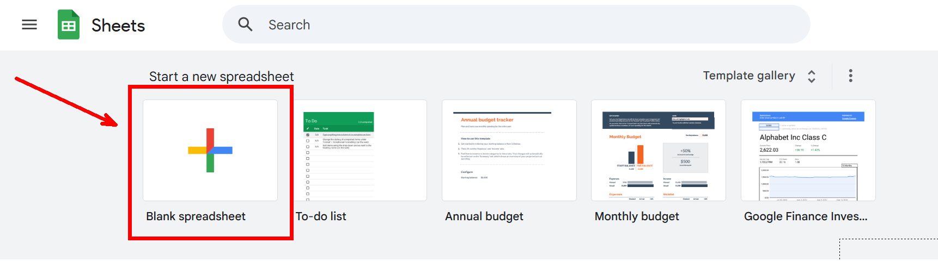Open the main menu hamburger icon
The height and width of the screenshot is (261, 938).
tap(29, 25)
